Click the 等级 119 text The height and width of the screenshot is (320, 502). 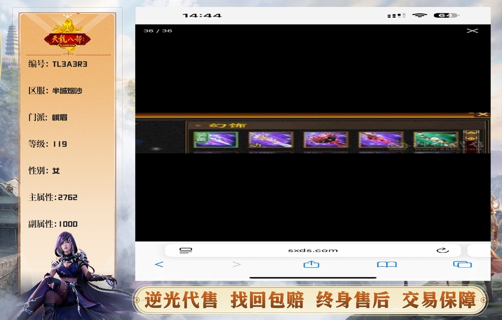coord(47,144)
